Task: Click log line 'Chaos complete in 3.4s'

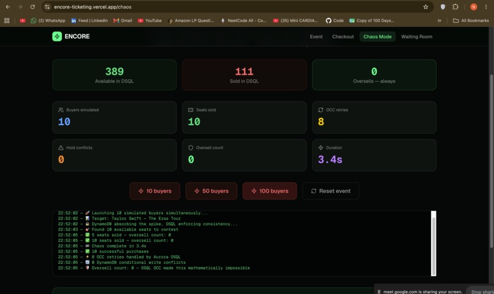Action: 119,246
